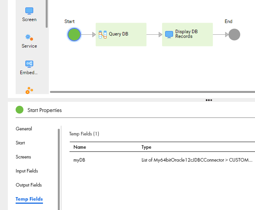Click the three-dots panel divider handle
This screenshot has width=255, height=210.
tap(209, 100)
